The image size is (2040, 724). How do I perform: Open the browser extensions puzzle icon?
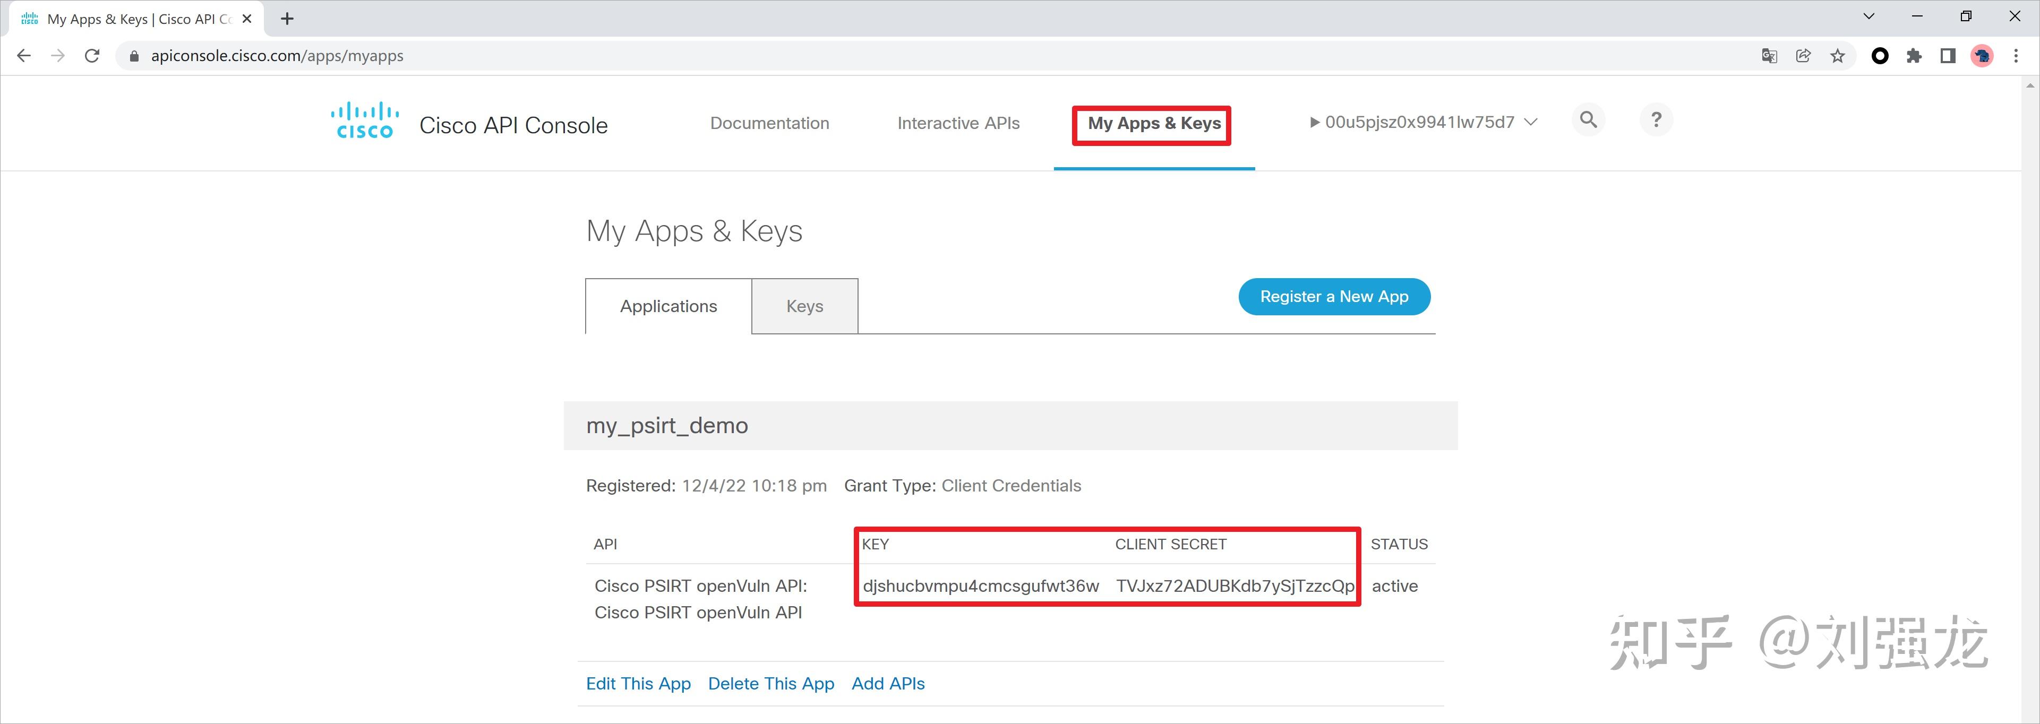coord(1914,56)
